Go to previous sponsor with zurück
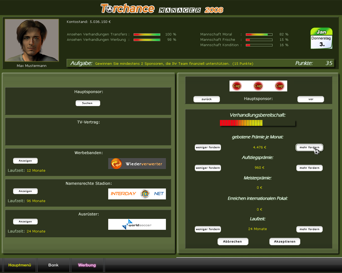This screenshot has width=342, height=273. [x=206, y=99]
